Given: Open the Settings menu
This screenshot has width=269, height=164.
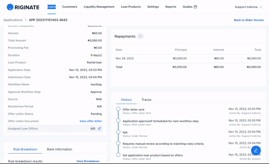Looking at the screenshot, I should [153, 7].
